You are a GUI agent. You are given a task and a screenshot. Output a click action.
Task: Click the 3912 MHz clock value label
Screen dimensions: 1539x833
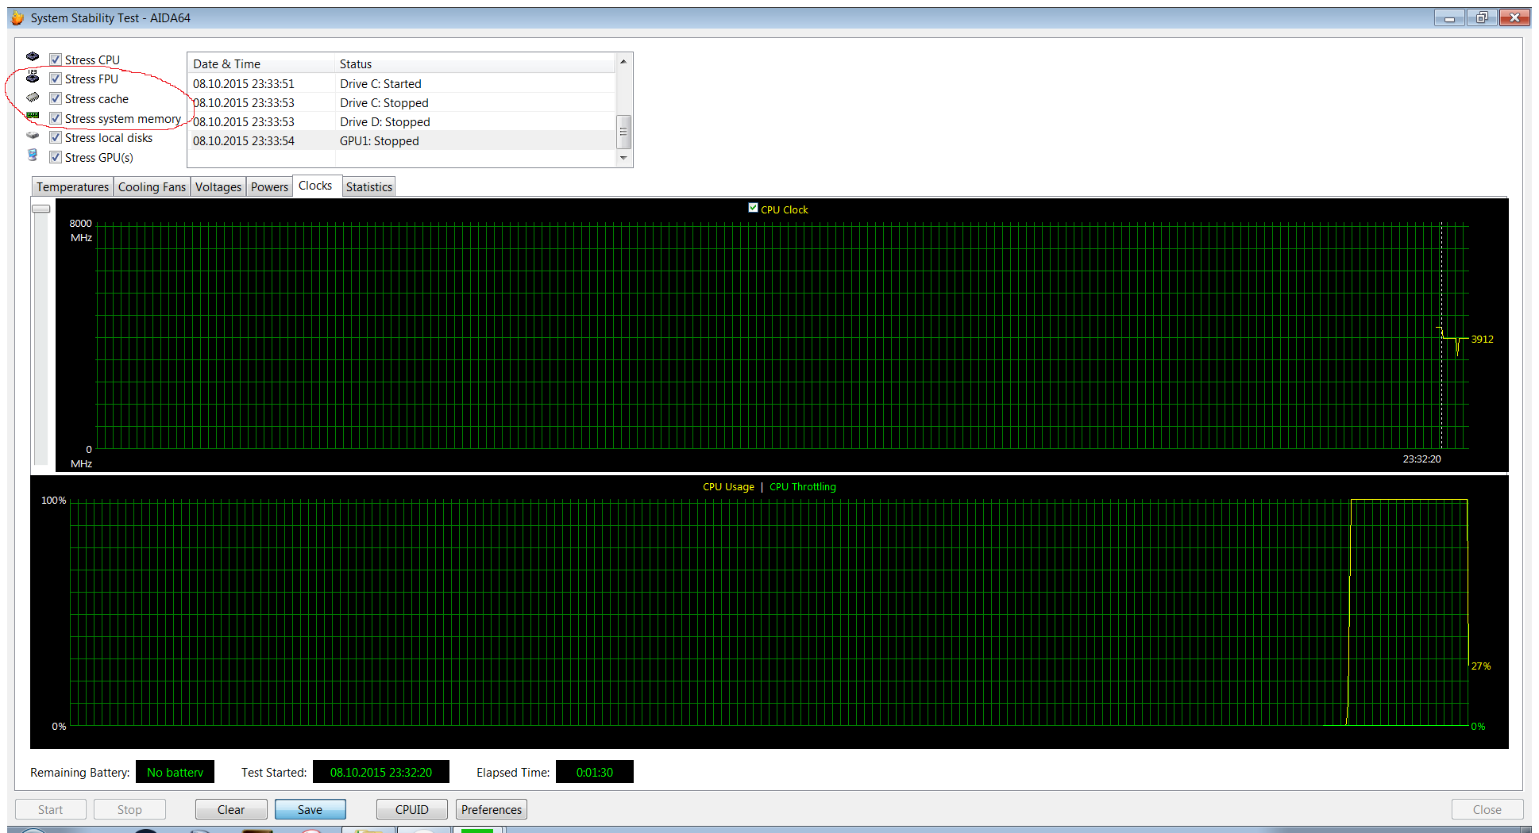[x=1482, y=339]
